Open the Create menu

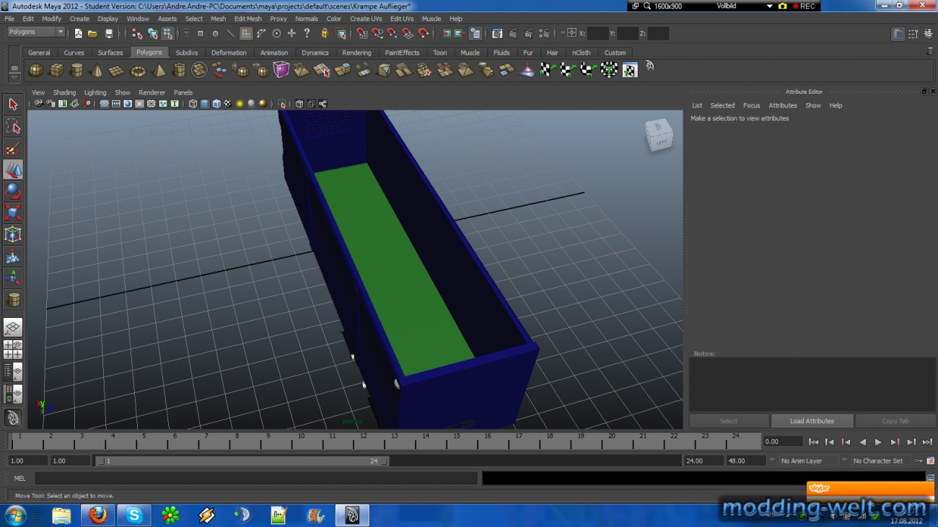point(79,19)
